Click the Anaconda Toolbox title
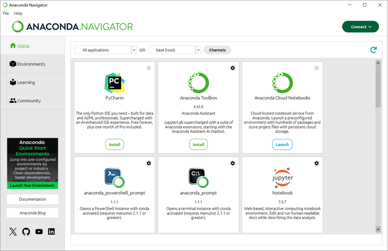 pyautogui.click(x=198, y=98)
